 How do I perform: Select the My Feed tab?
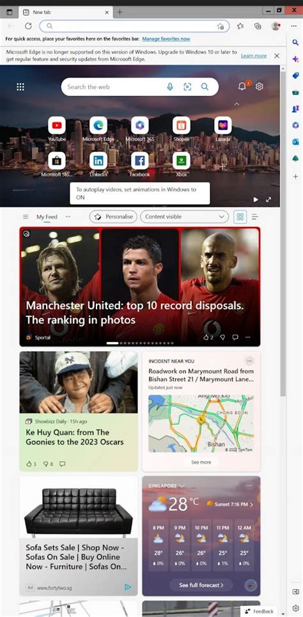pos(47,217)
